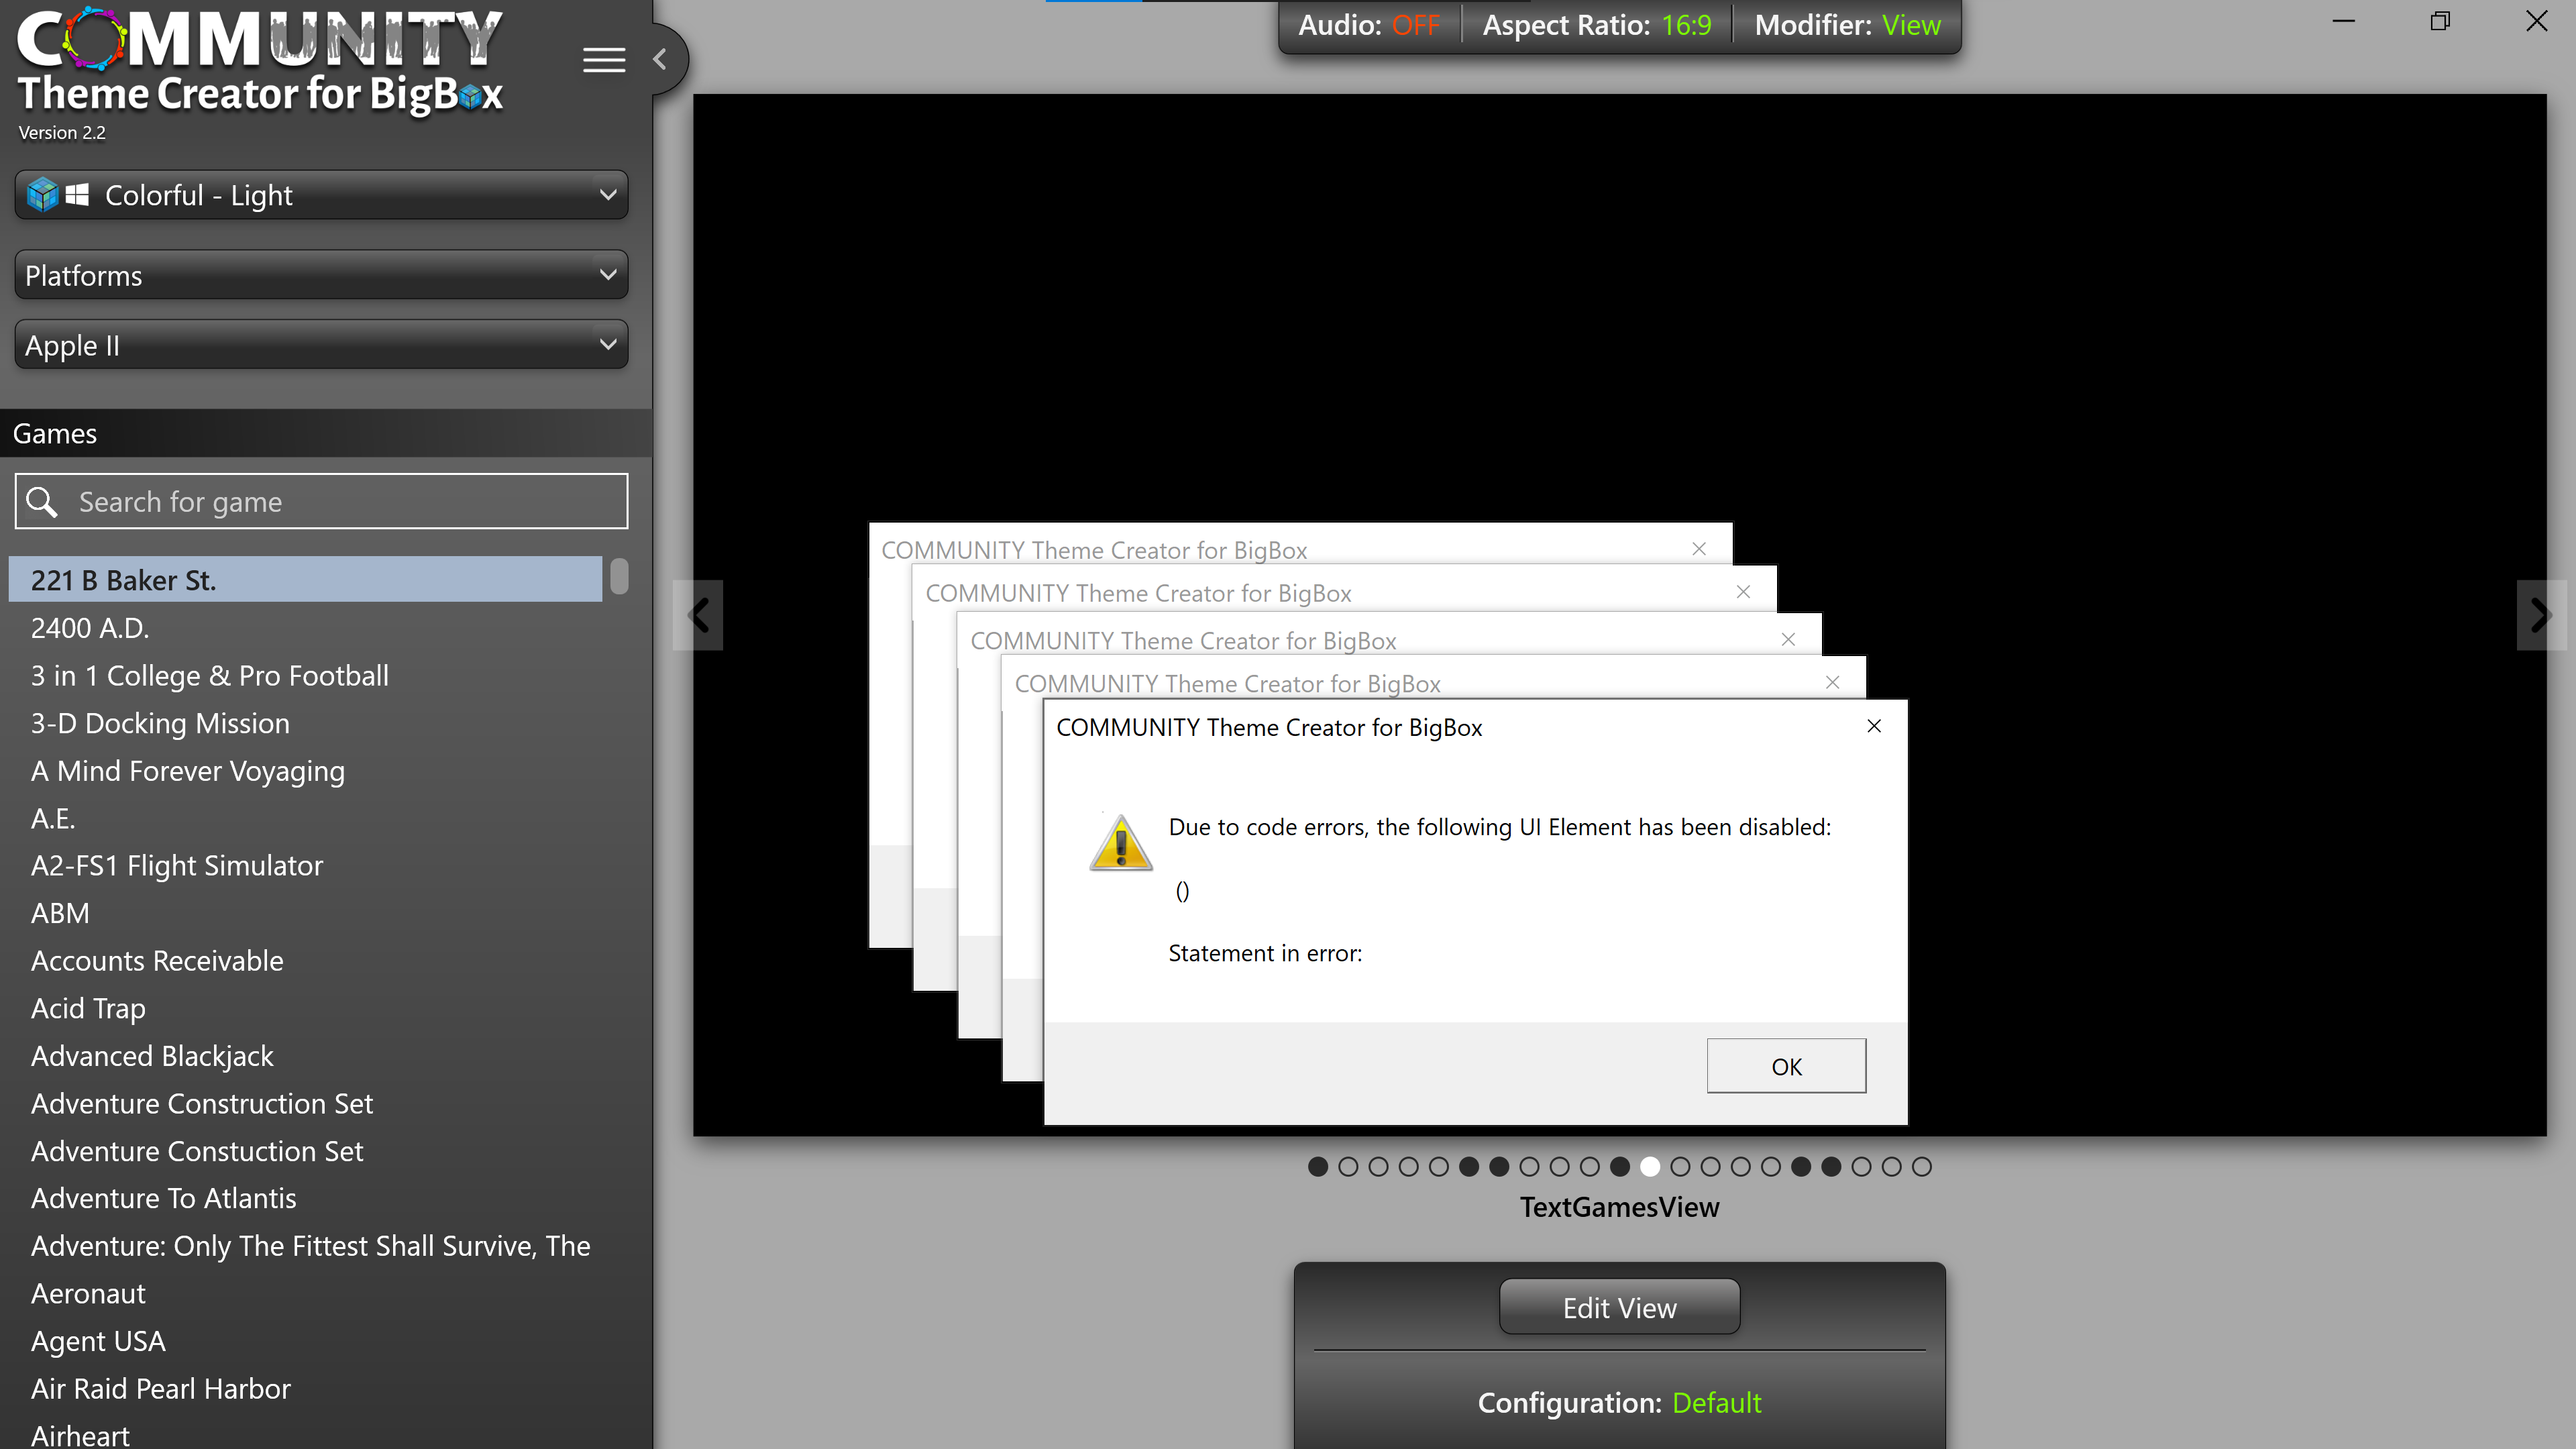Go to the previous view arrow

[698, 615]
